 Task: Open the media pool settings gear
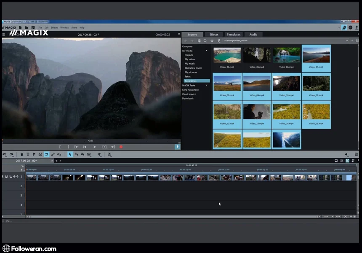pyautogui.click(x=212, y=41)
